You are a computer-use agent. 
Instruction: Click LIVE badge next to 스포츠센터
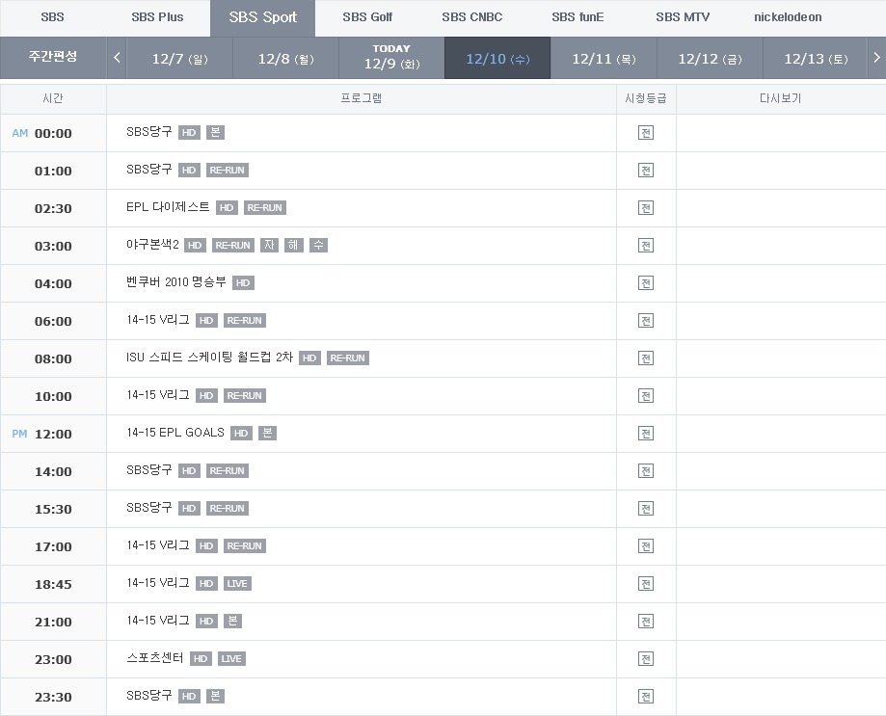click(231, 659)
